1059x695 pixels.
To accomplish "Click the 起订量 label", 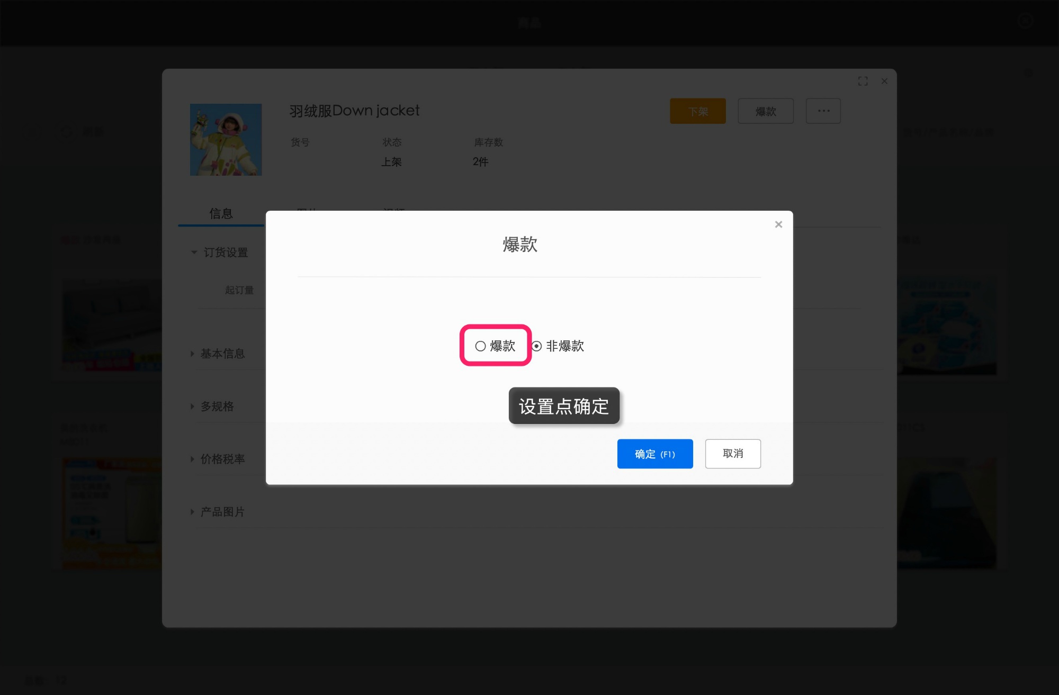I will pos(239,290).
